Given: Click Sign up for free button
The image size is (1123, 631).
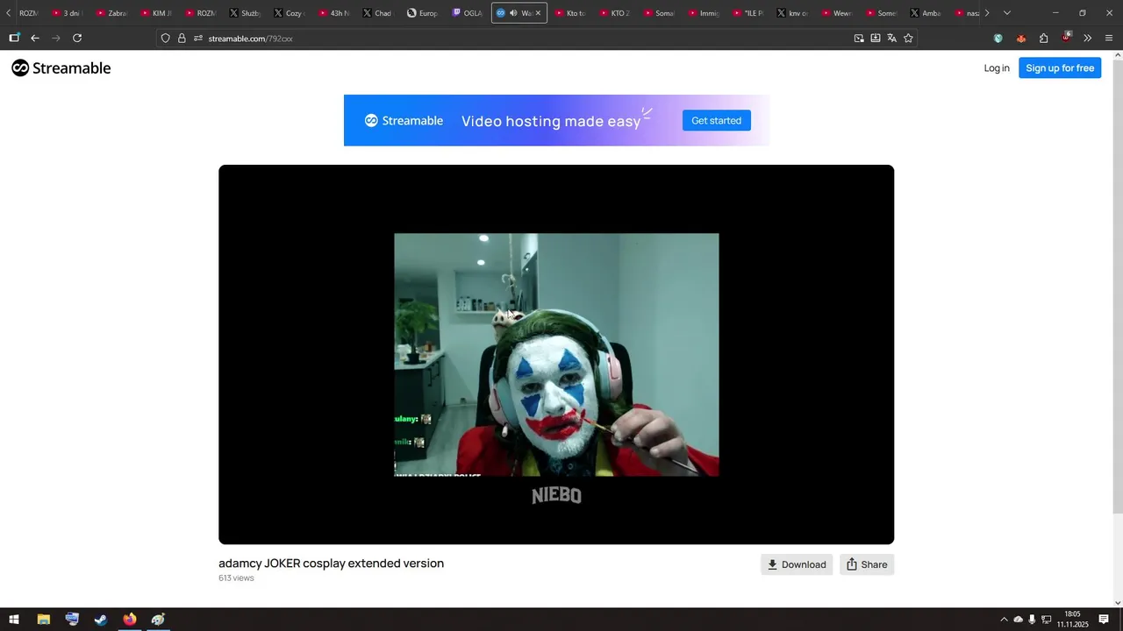Looking at the screenshot, I should pyautogui.click(x=1060, y=68).
